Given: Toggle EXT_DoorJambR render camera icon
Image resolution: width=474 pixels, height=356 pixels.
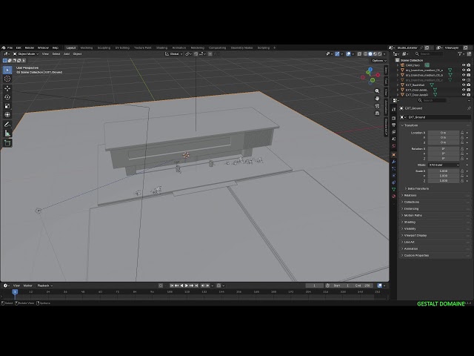Looking at the screenshot, I should 469,95.
